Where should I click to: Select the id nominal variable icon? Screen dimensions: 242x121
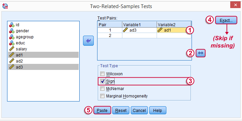click(x=11, y=25)
